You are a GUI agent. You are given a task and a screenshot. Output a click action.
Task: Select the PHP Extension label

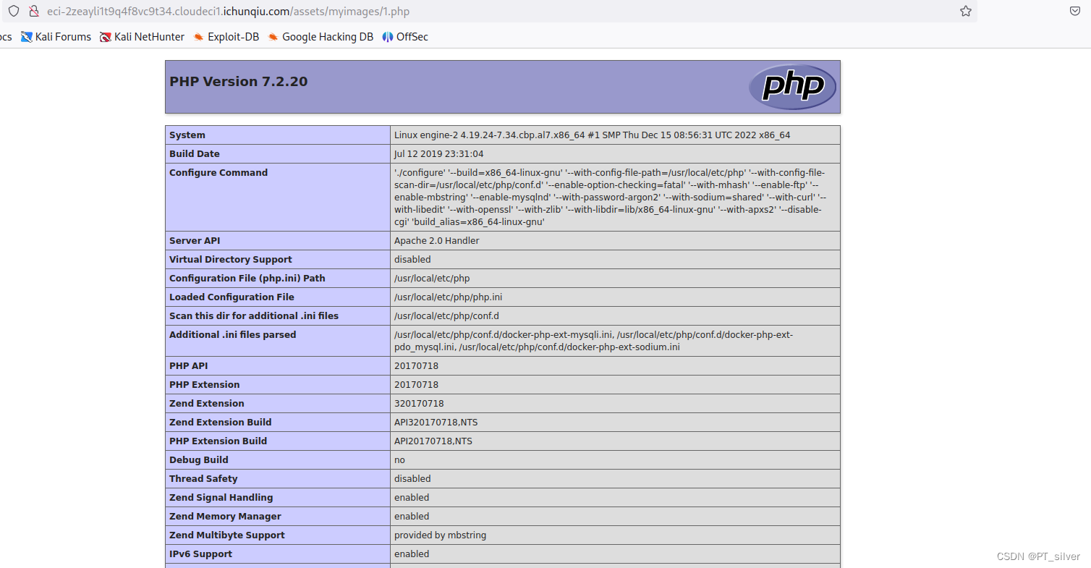pos(205,385)
